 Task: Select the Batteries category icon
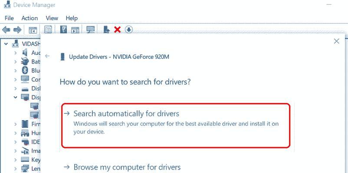click(x=25, y=61)
